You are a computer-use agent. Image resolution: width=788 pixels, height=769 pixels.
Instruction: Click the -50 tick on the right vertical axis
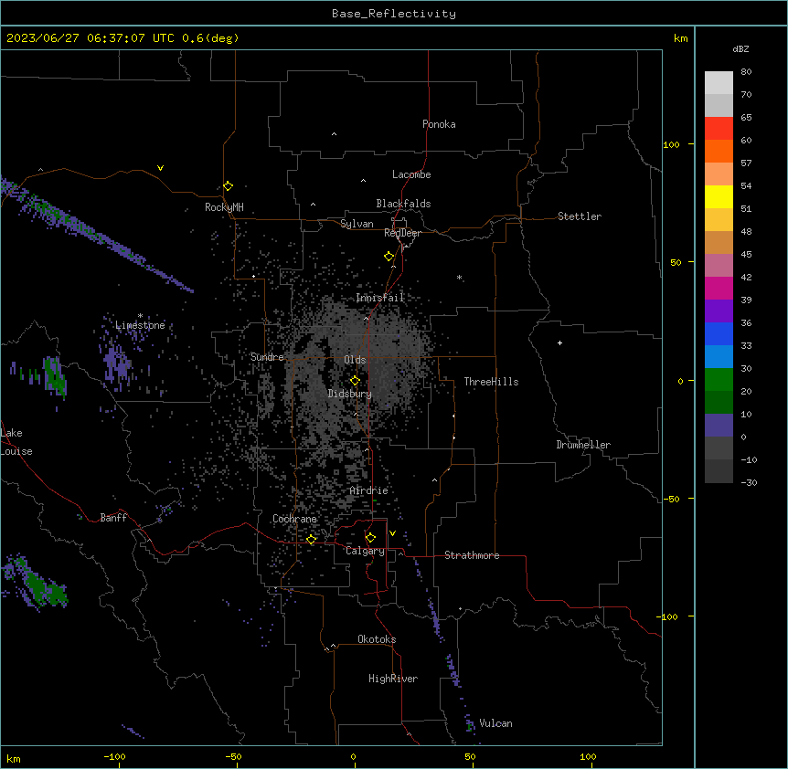coord(671,499)
